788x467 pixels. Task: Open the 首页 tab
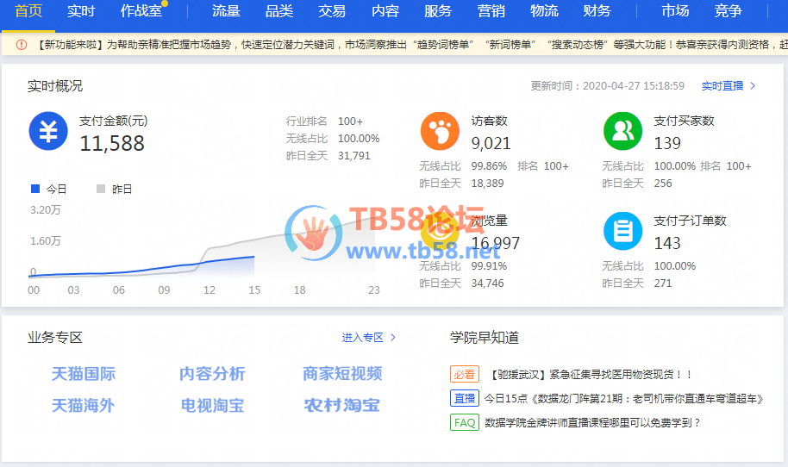pyautogui.click(x=28, y=10)
